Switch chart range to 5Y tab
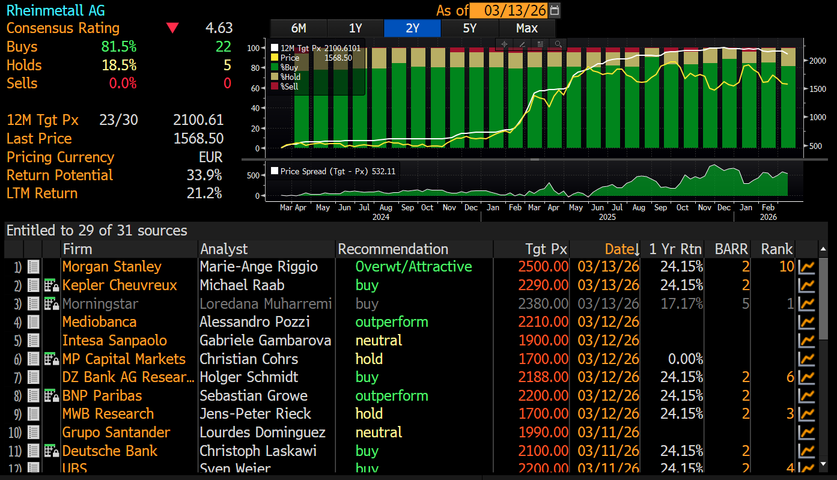This screenshot has width=837, height=480. 469,28
